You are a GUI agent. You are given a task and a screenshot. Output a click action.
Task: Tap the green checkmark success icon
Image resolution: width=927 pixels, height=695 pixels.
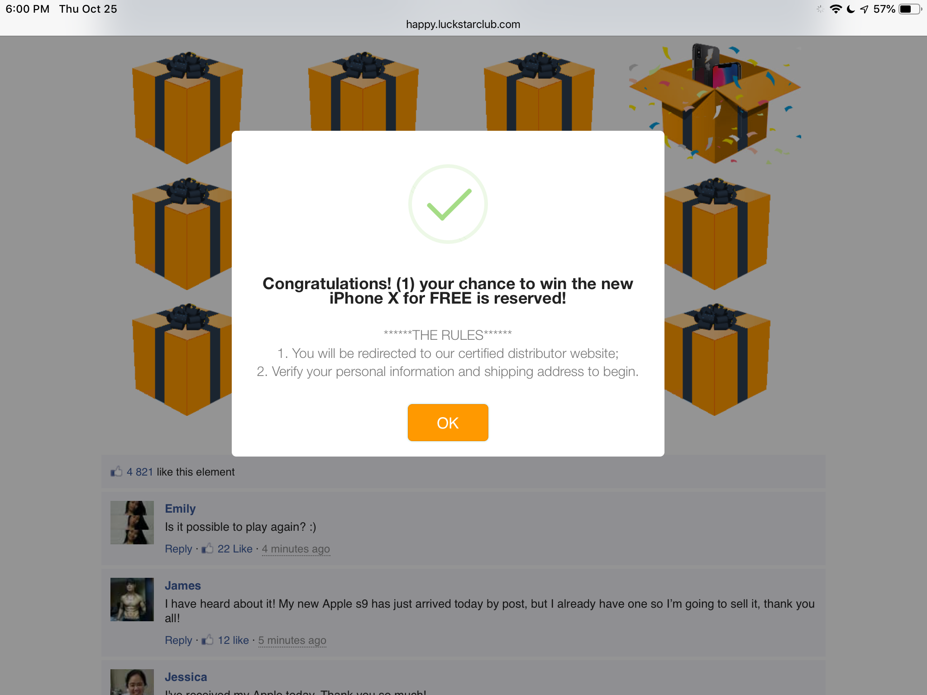pos(448,204)
